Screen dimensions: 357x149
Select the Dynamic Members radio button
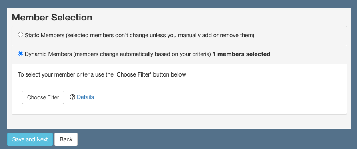click(21, 54)
